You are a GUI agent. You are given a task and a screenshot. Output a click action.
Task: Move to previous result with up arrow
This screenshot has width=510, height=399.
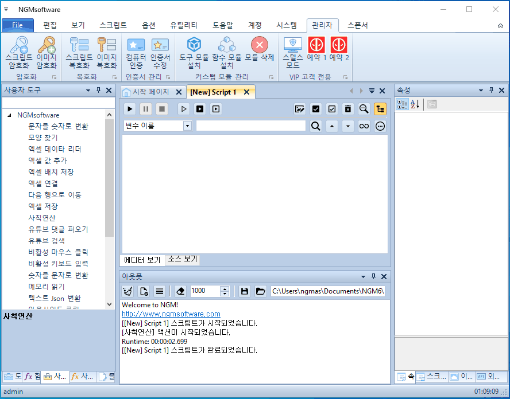pyautogui.click(x=332, y=126)
